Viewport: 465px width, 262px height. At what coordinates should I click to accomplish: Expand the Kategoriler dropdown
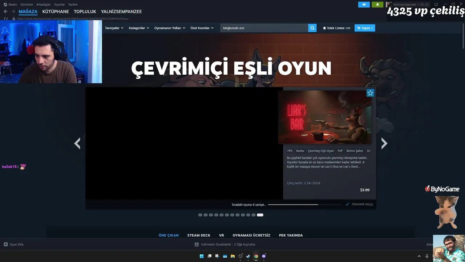pyautogui.click(x=139, y=28)
